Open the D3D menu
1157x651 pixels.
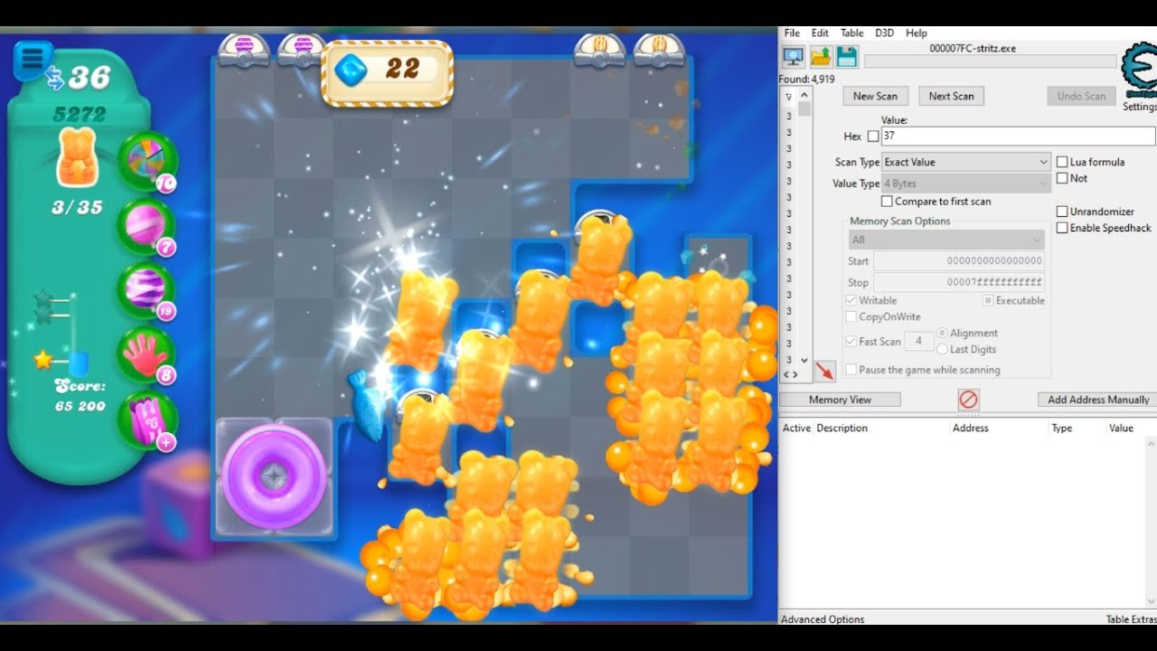(884, 33)
